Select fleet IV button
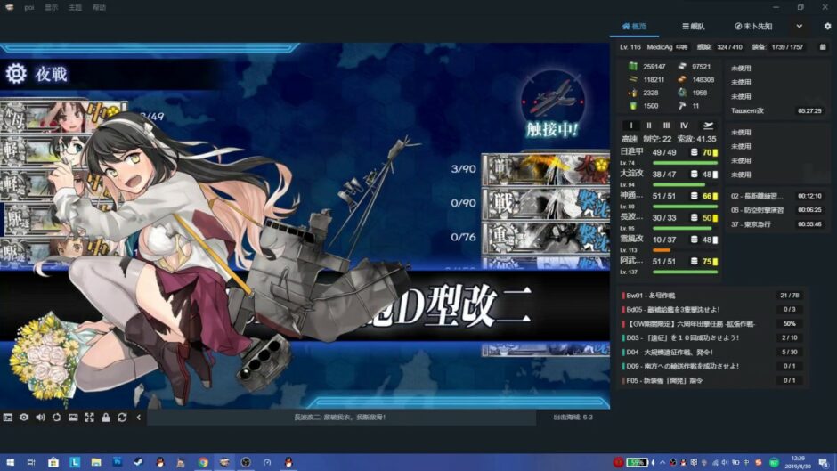The width and height of the screenshot is (837, 471). click(x=684, y=126)
